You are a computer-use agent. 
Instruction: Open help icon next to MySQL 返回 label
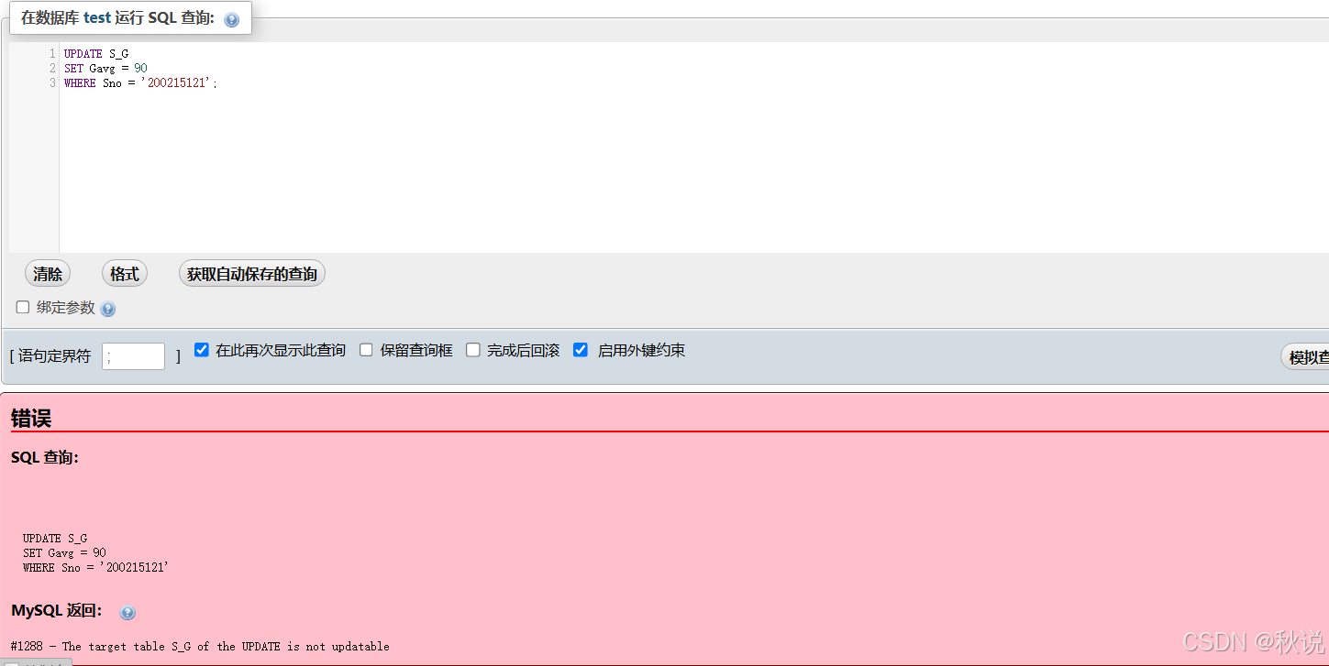click(x=127, y=613)
